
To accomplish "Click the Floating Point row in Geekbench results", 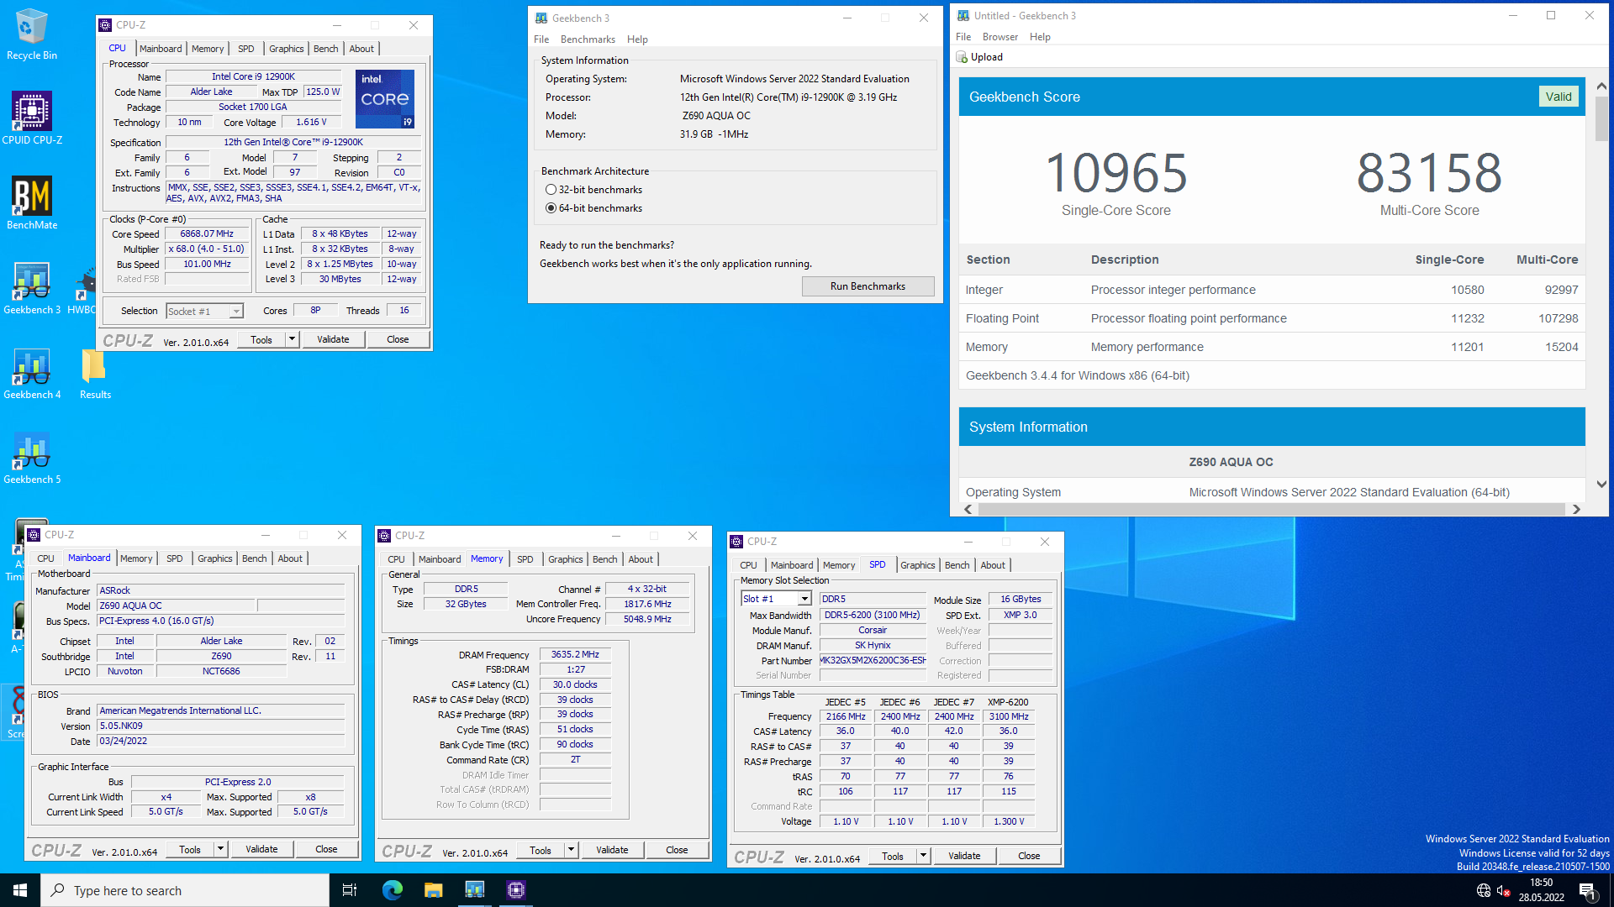I will 1272,318.
